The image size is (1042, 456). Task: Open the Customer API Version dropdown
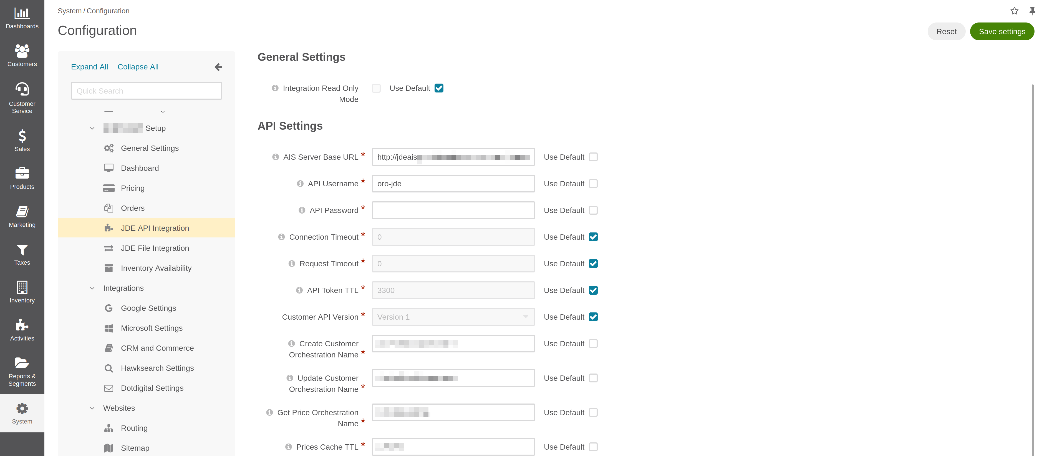[453, 317]
